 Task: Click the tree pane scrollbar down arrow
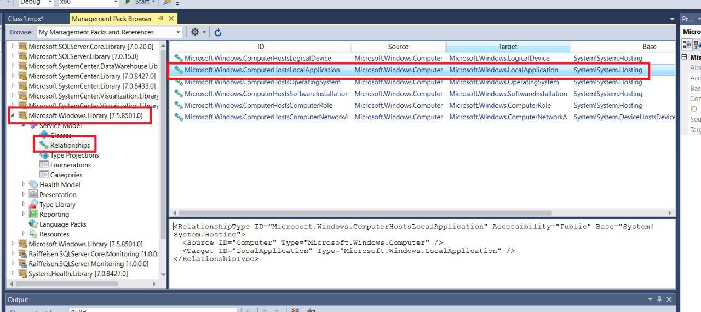163,275
